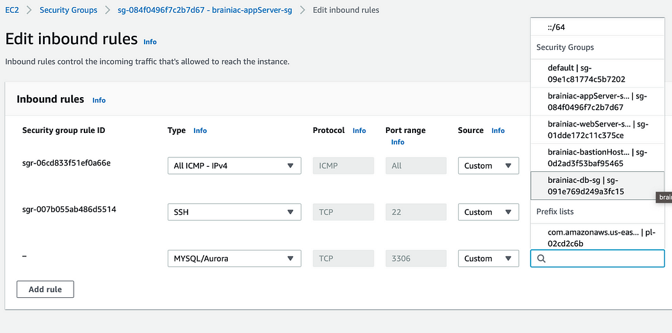Pick brainiac-bastionHost security group entry
Screen dimensions: 672x333
click(597, 157)
